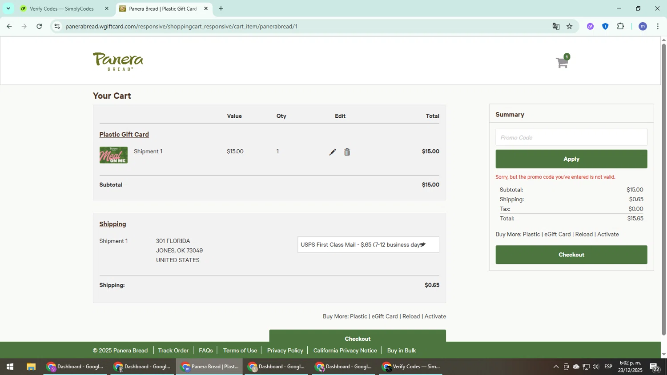This screenshot has width=667, height=375.
Task: Open the Extensions puzzle icon
Action: tap(621, 26)
